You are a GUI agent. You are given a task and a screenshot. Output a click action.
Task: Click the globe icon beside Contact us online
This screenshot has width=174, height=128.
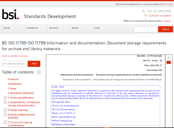pyautogui.click(x=145, y=15)
